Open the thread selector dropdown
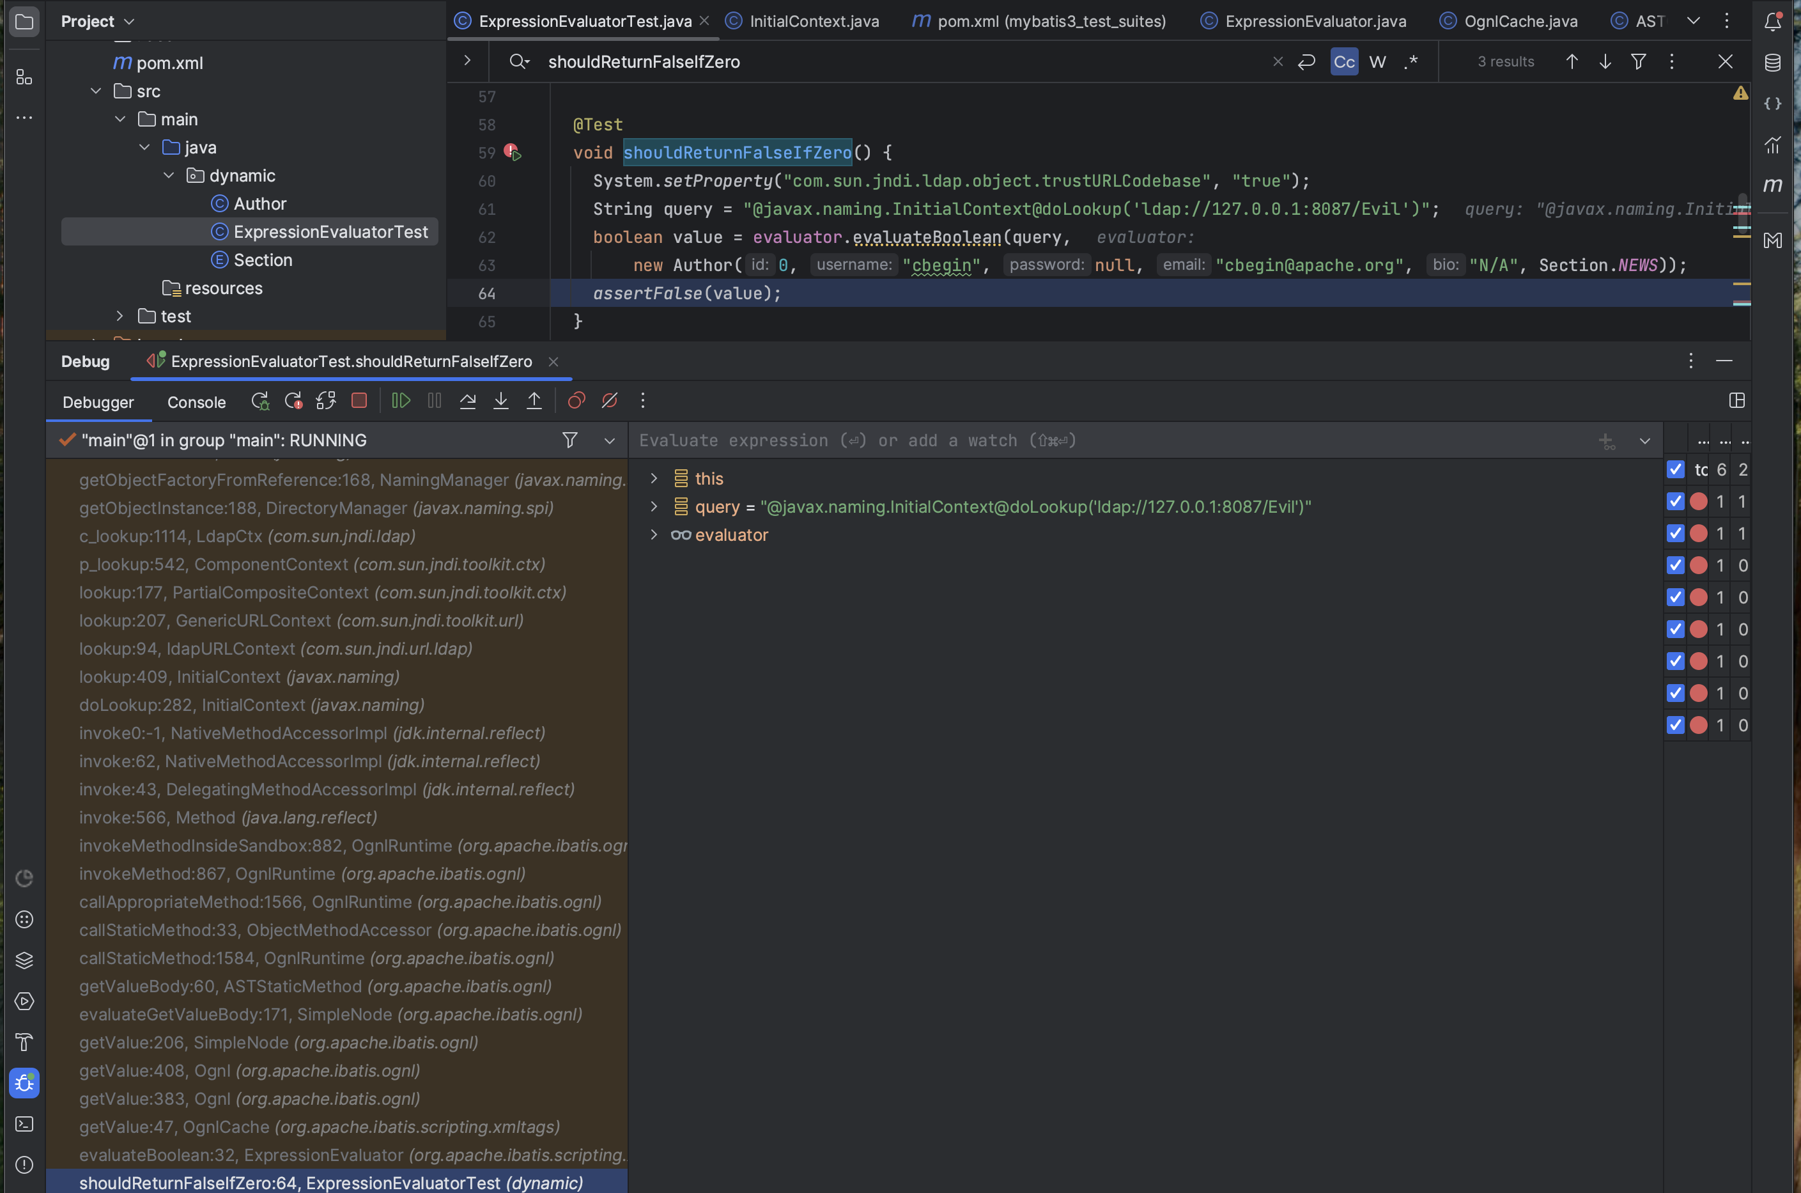The width and height of the screenshot is (1801, 1193). (x=609, y=441)
